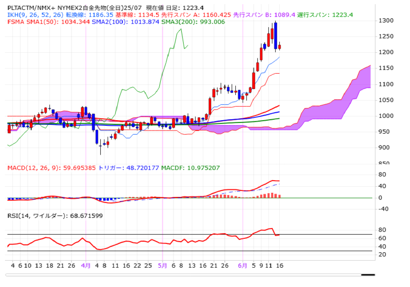The height and width of the screenshot is (287, 410).
Task: Click the RSI line peak above 80
Action: [x=272, y=229]
